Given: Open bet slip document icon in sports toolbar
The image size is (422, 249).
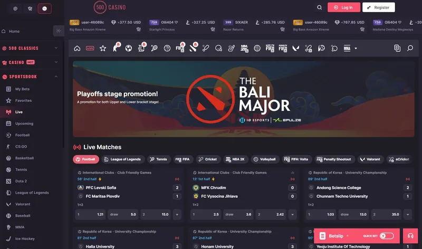Looking at the screenshot, I should pyautogui.click(x=397, y=48).
